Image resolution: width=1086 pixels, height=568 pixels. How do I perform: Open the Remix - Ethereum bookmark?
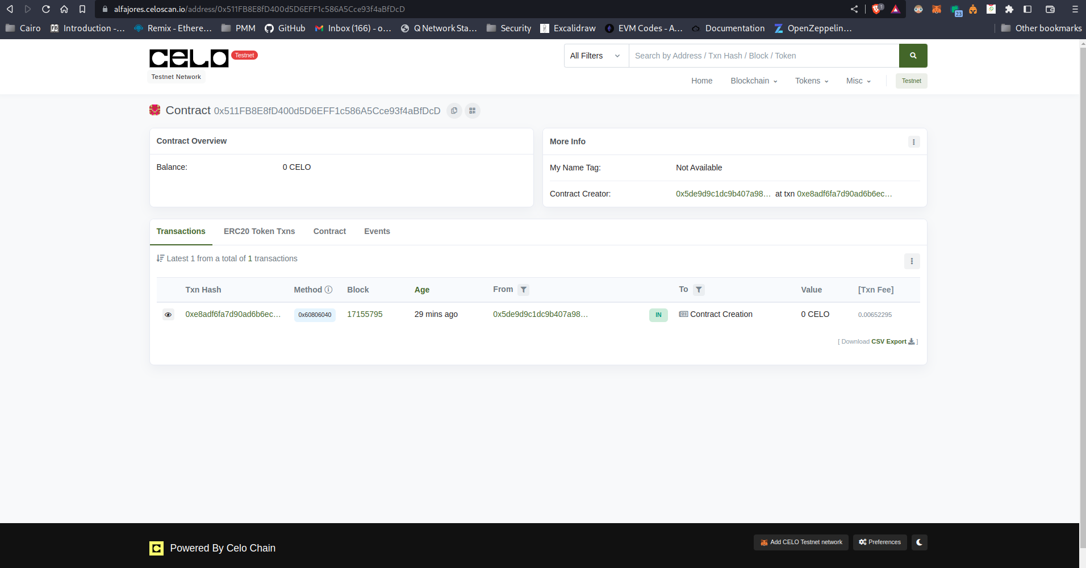pyautogui.click(x=173, y=28)
